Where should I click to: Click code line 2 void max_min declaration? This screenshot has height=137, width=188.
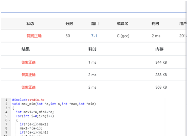pos(54,104)
